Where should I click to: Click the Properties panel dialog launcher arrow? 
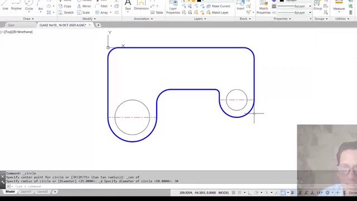click(x=311, y=19)
